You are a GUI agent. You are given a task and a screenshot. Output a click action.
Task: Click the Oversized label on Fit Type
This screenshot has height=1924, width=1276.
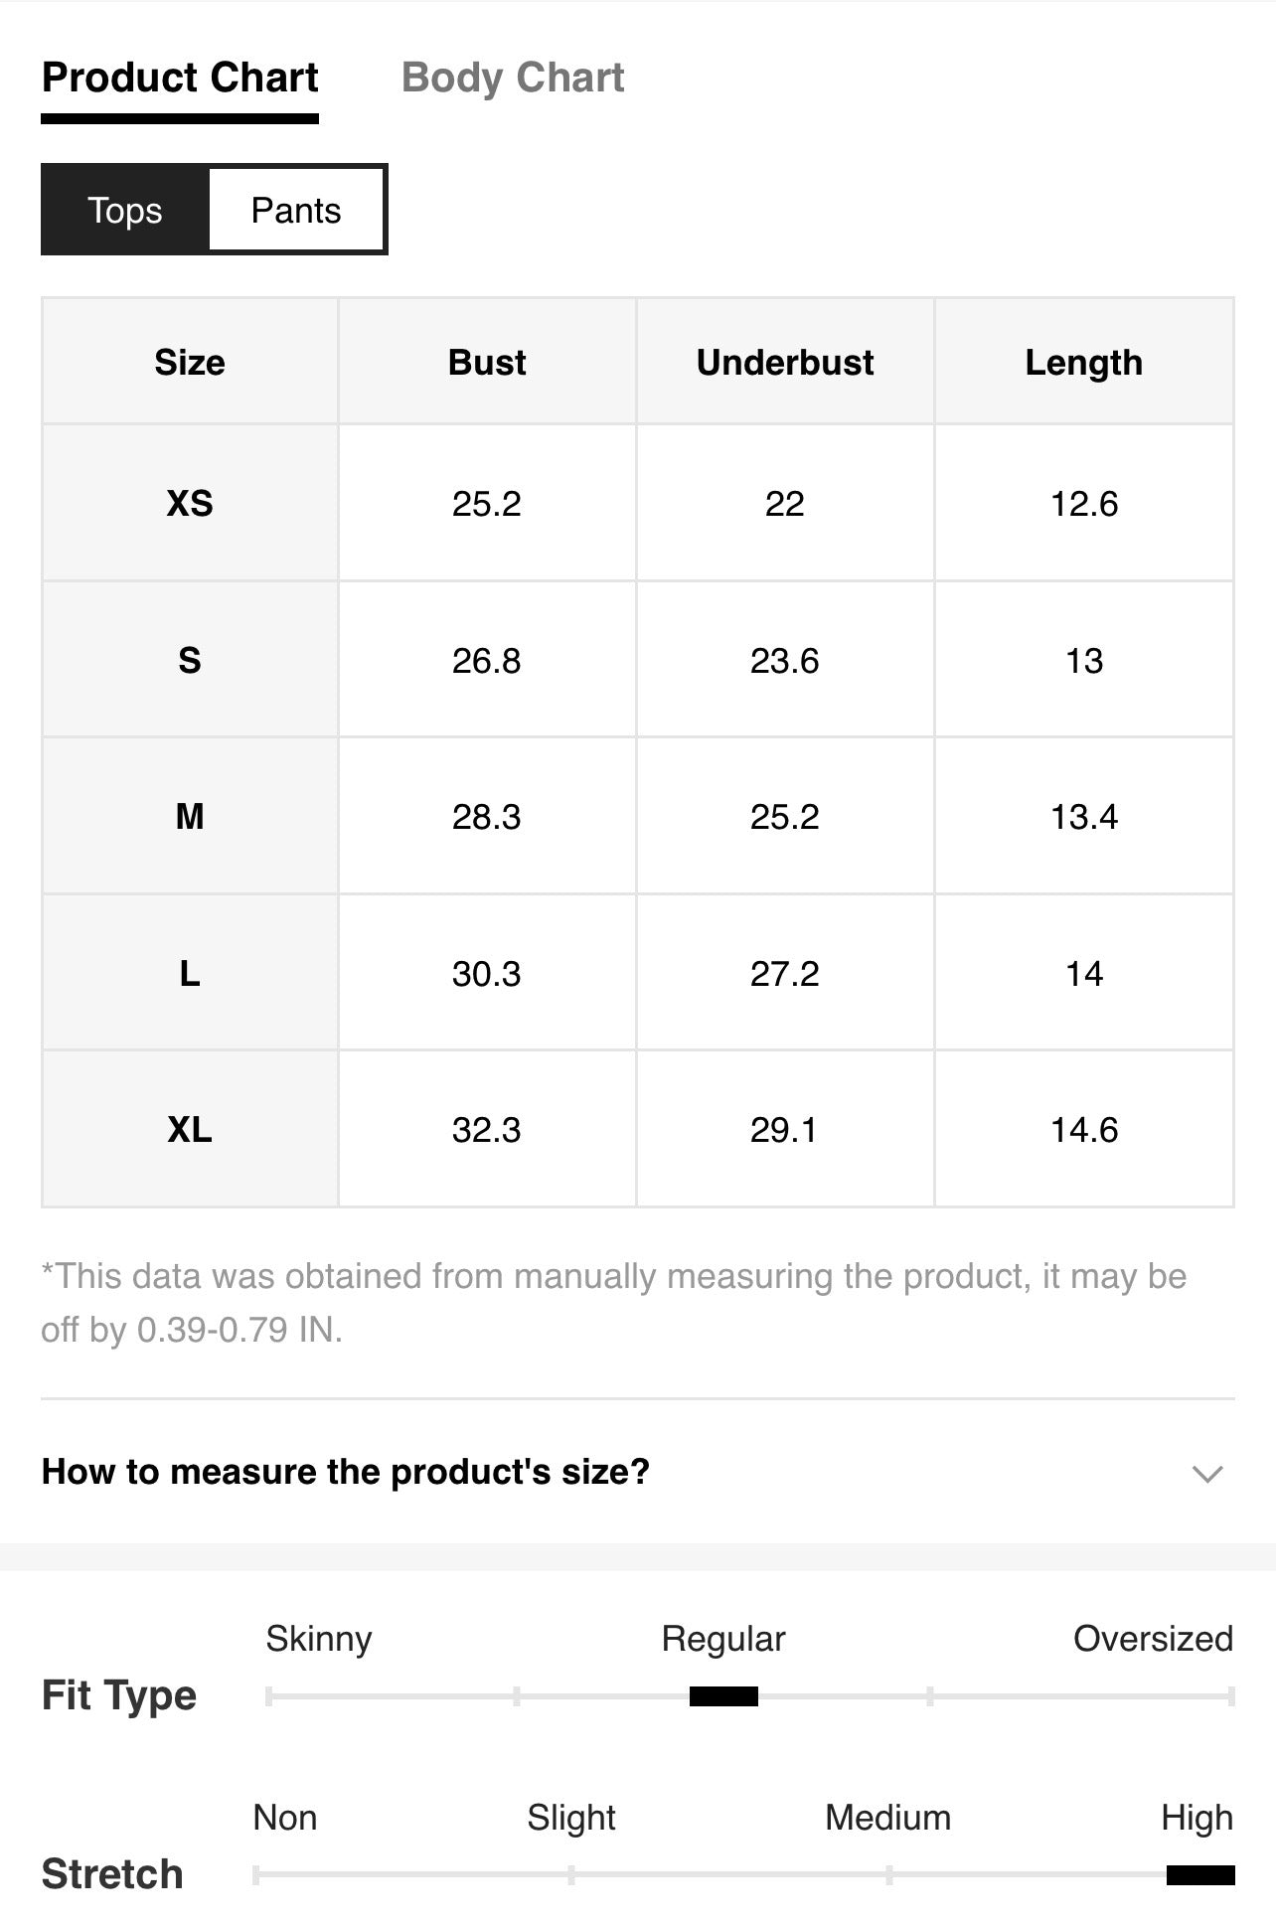(1153, 1638)
